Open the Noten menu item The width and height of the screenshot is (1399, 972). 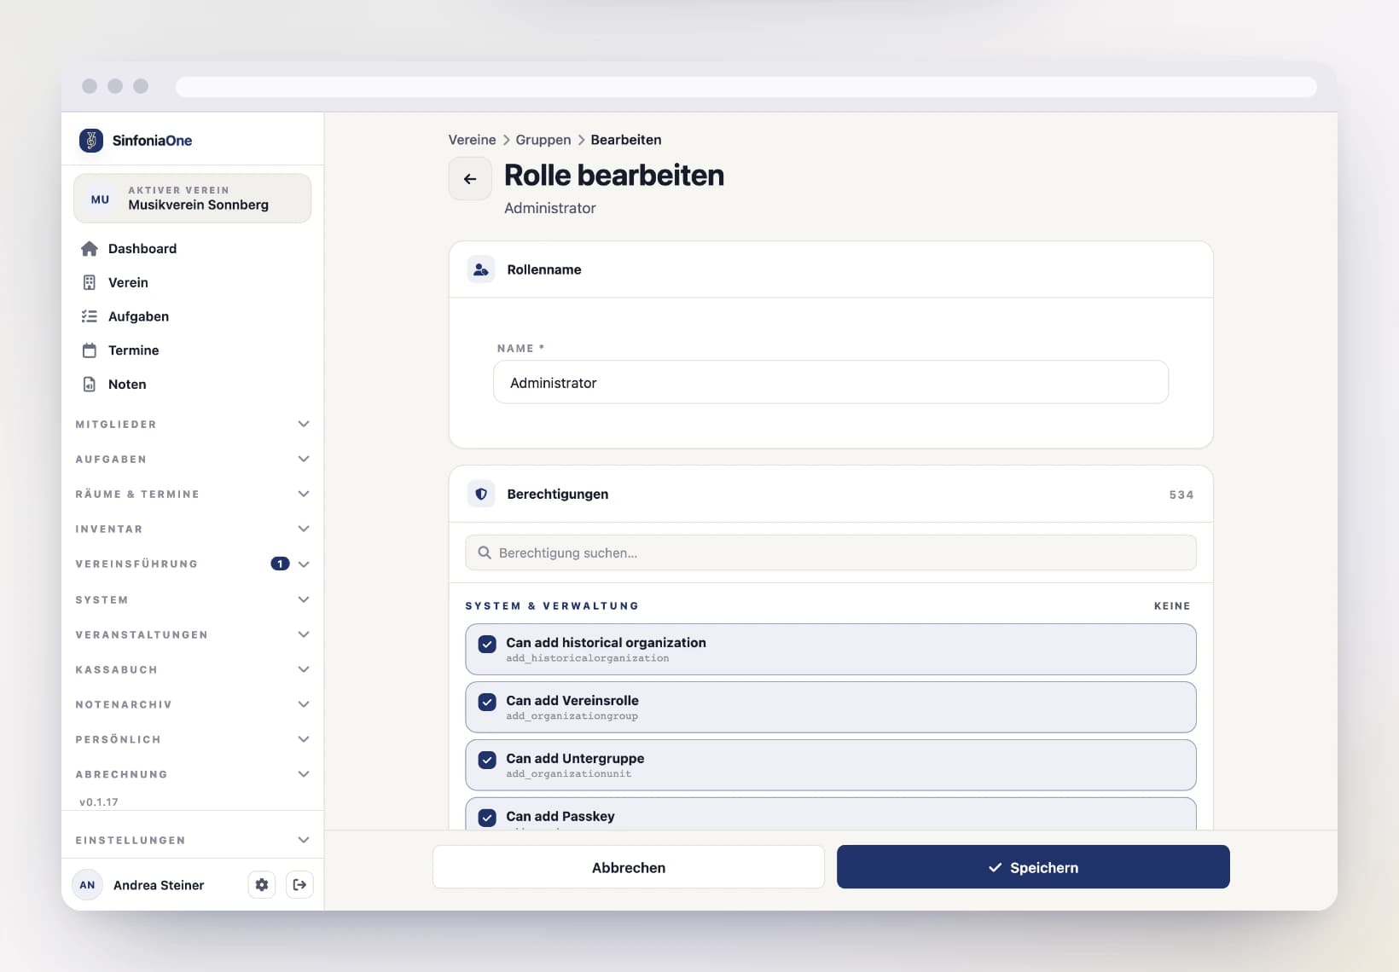(x=193, y=385)
